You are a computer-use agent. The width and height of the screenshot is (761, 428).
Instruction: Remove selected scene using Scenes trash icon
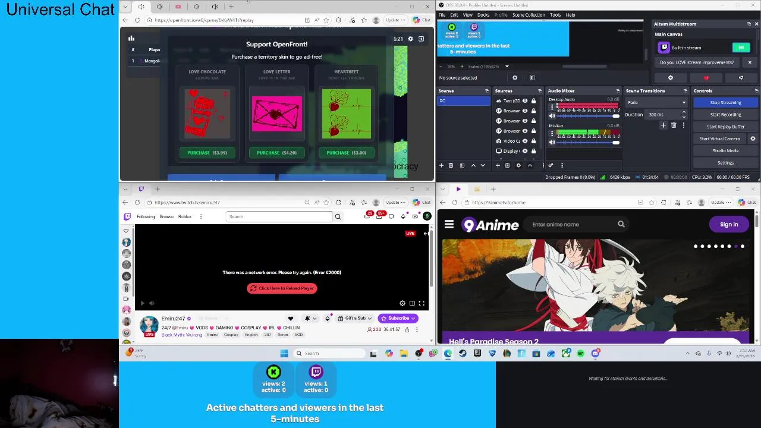451,165
